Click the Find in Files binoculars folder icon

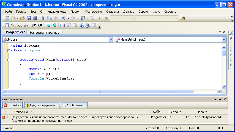pyautogui.click(x=183, y=18)
